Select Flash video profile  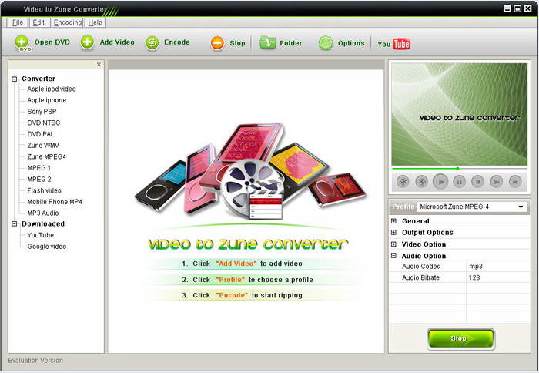coord(45,190)
